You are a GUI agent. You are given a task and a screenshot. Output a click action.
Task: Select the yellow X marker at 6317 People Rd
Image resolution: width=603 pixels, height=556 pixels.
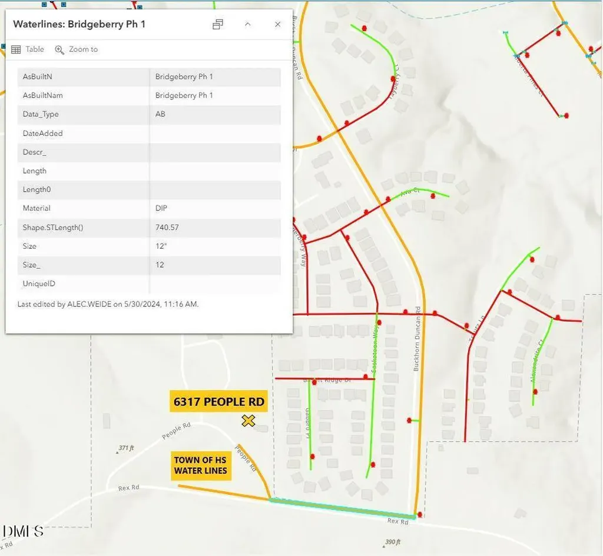(x=249, y=421)
